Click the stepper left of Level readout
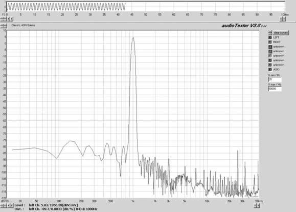The width and height of the screenshot is (296, 212). (4, 205)
